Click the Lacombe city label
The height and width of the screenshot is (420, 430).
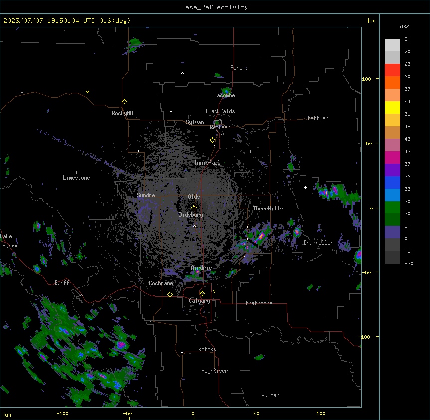[x=224, y=95]
